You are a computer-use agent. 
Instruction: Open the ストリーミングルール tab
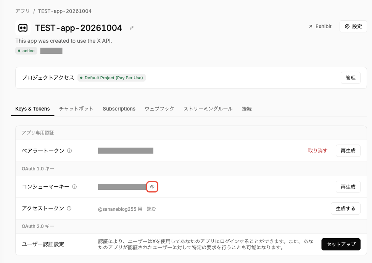(x=208, y=109)
